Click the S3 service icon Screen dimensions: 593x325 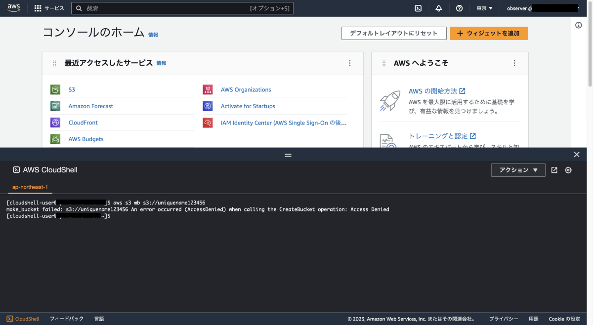pyautogui.click(x=55, y=90)
